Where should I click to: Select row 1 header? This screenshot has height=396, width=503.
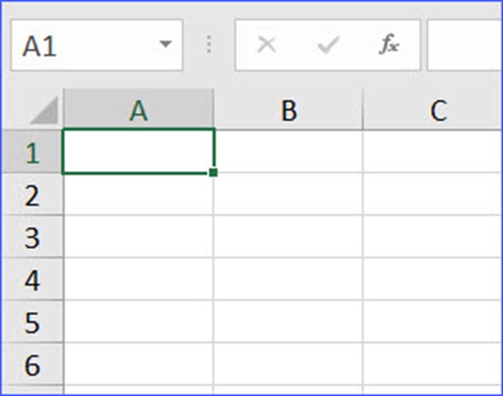32,152
